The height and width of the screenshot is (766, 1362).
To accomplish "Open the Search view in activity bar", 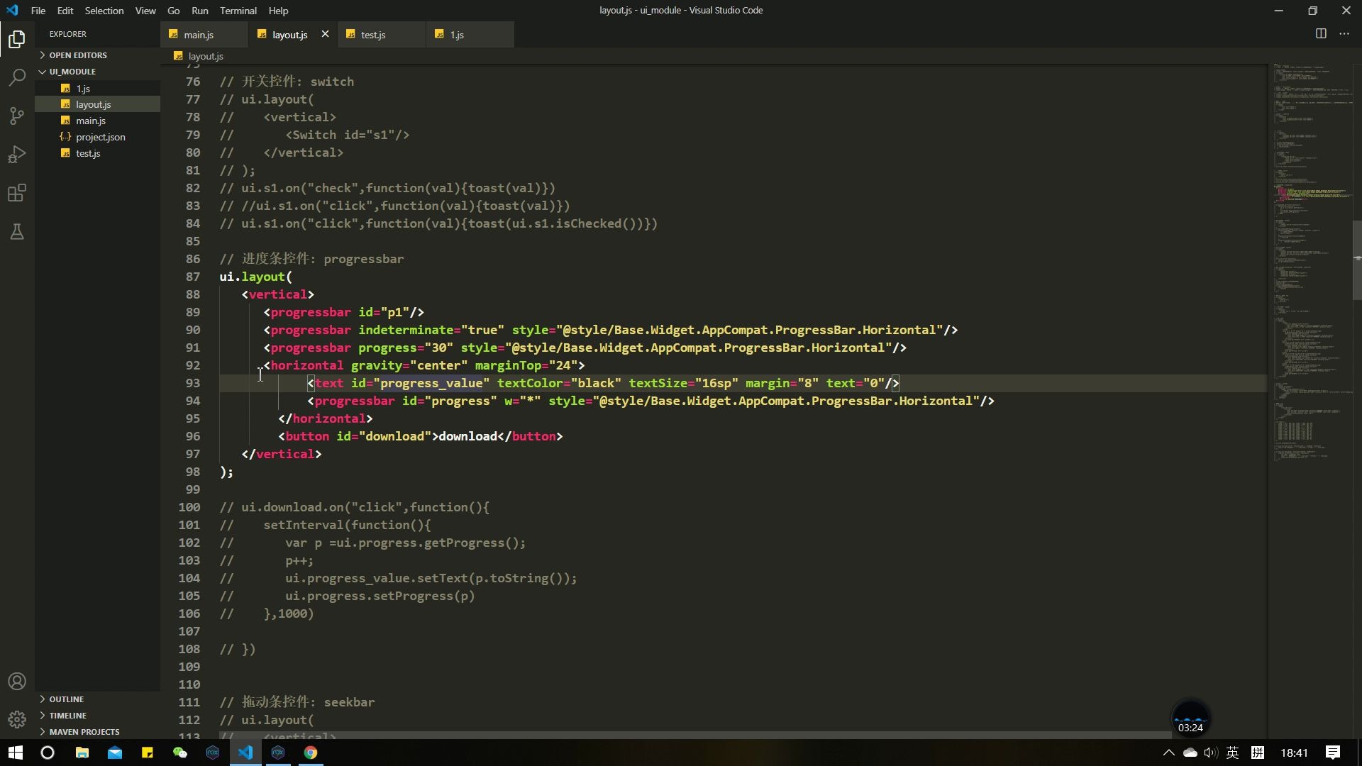I will point(17,77).
